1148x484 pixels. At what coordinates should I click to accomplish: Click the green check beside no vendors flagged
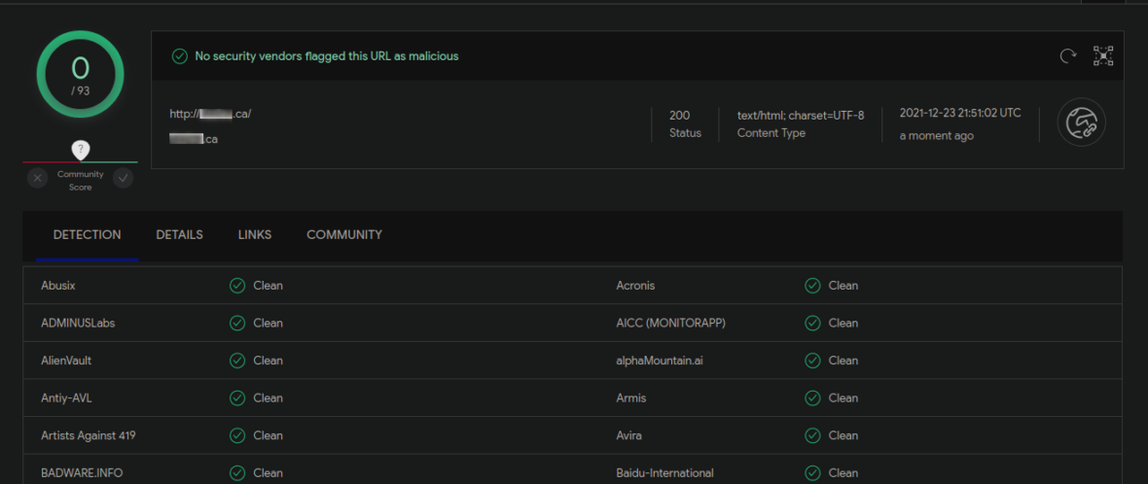click(x=179, y=56)
